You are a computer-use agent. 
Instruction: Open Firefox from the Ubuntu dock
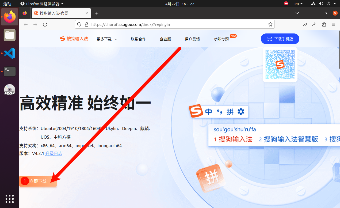pos(10,17)
